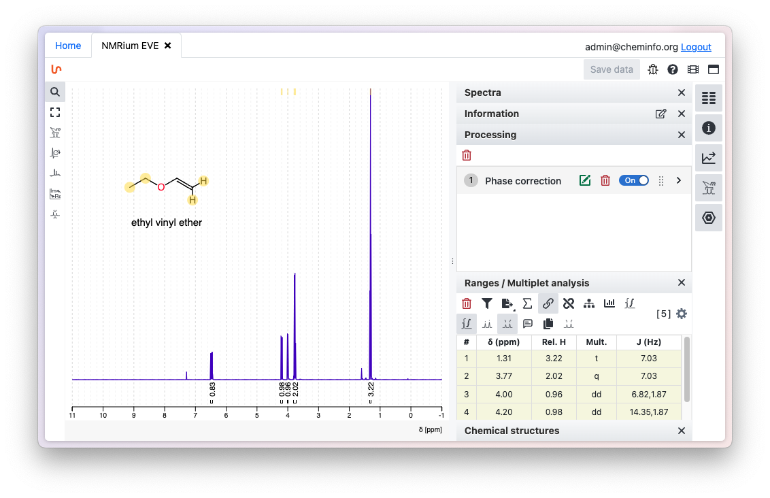Open the phase correction tool in left toolbar
This screenshot has height=498, width=770.
[54, 153]
